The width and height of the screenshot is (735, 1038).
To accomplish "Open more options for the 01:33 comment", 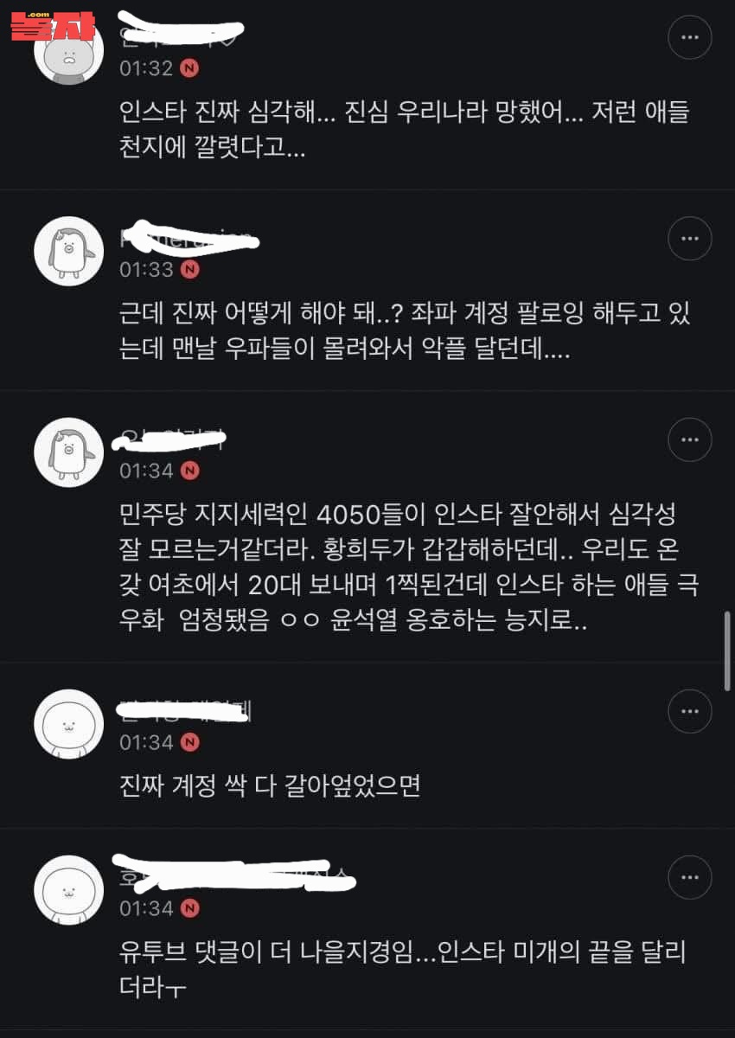I will [x=690, y=239].
